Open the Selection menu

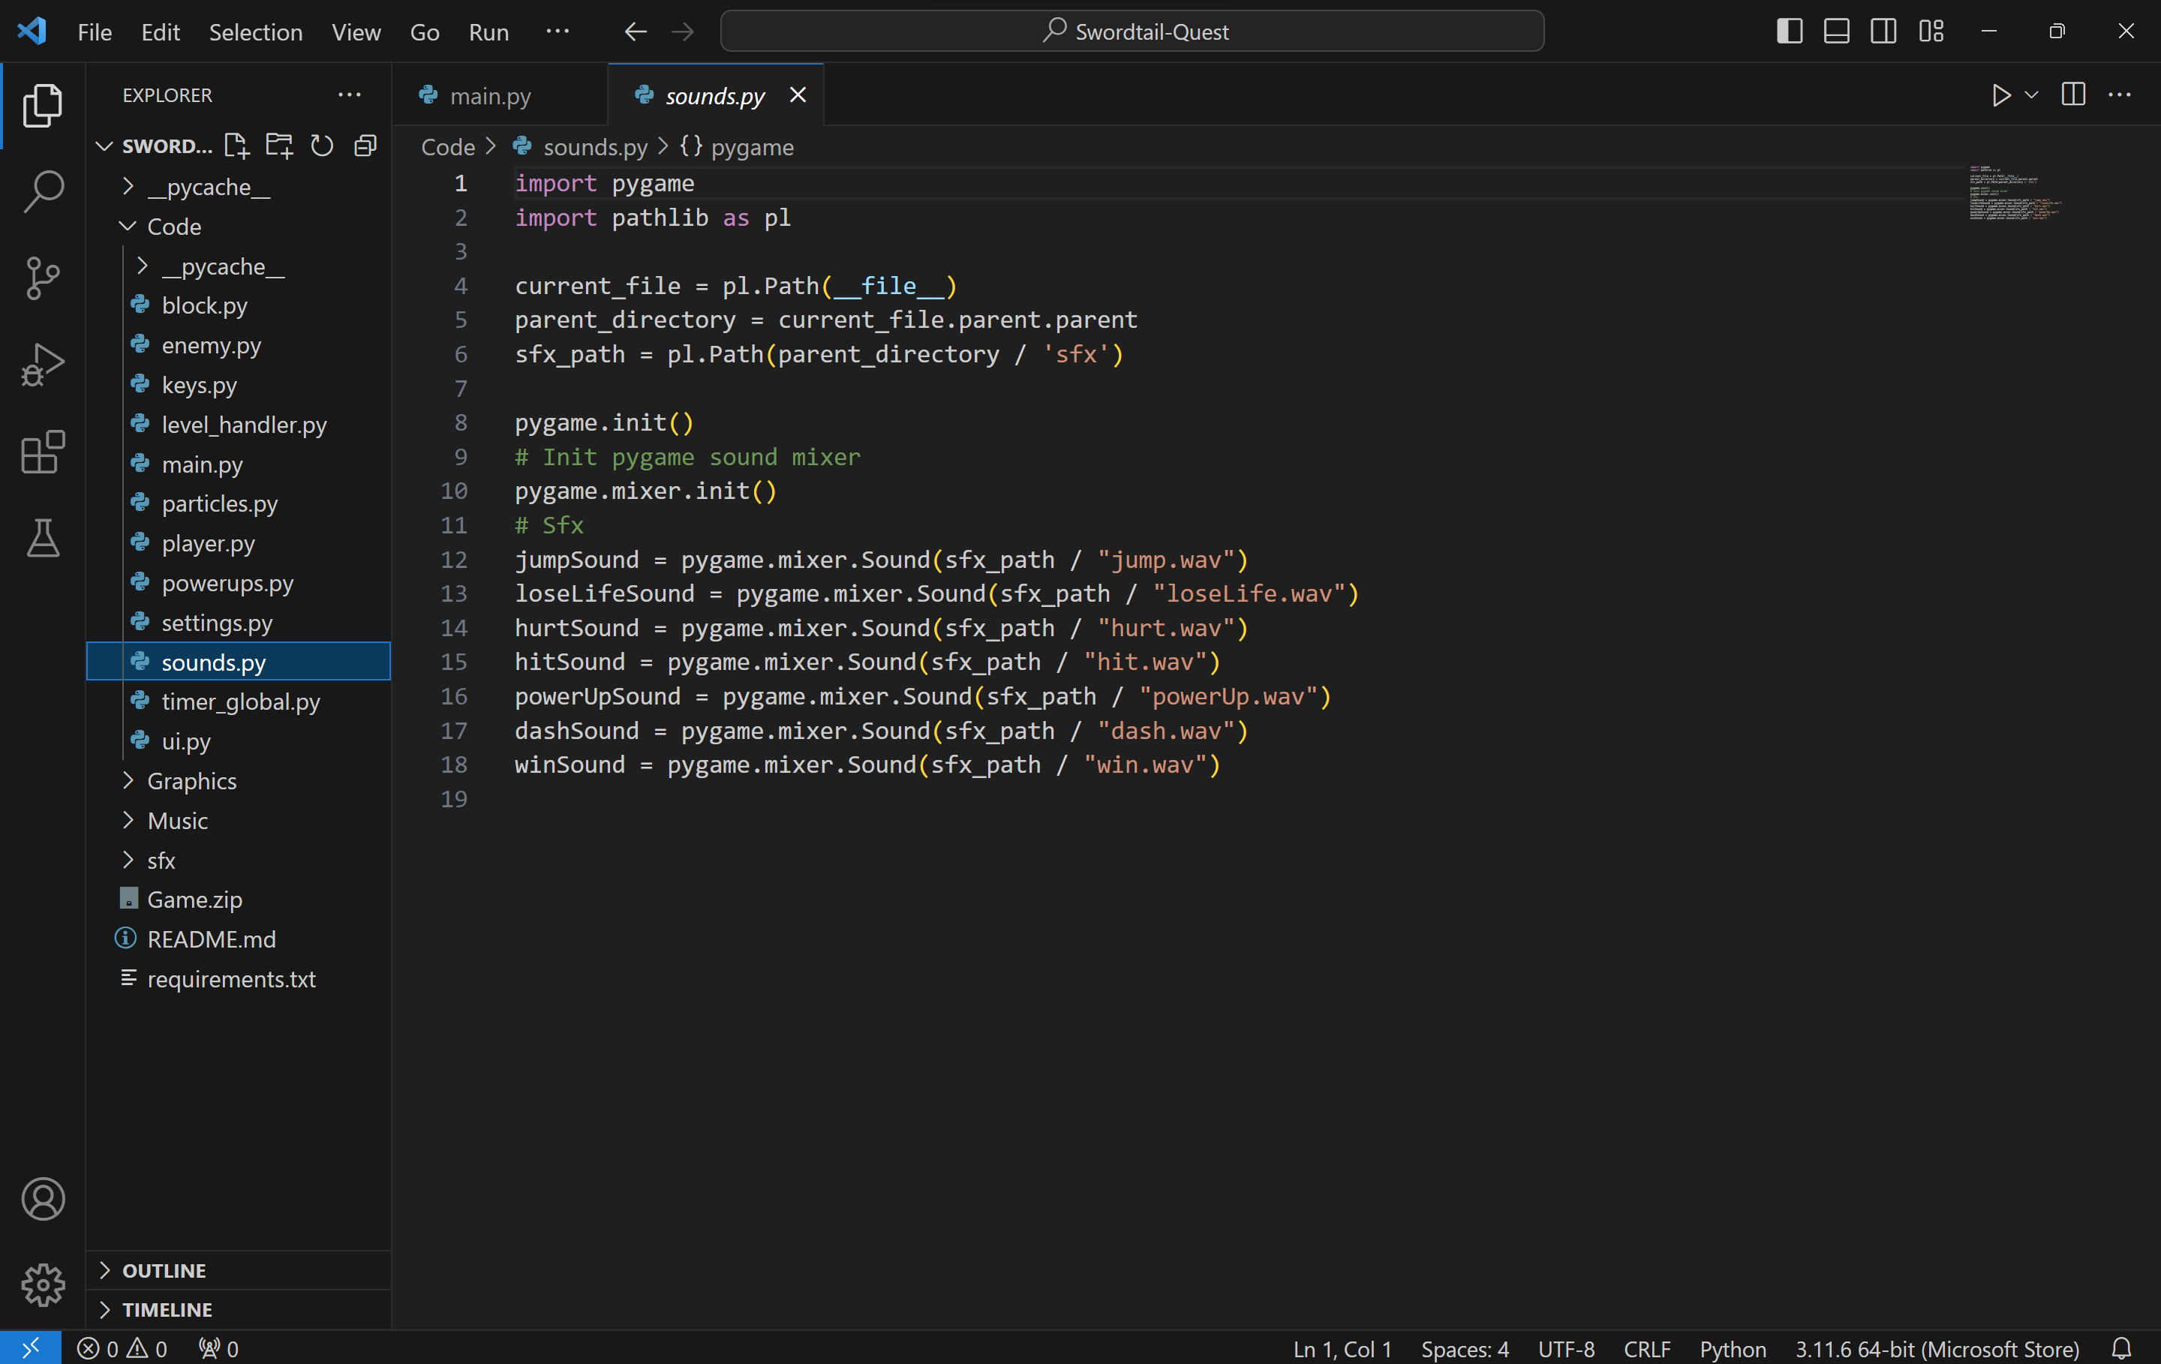click(255, 32)
